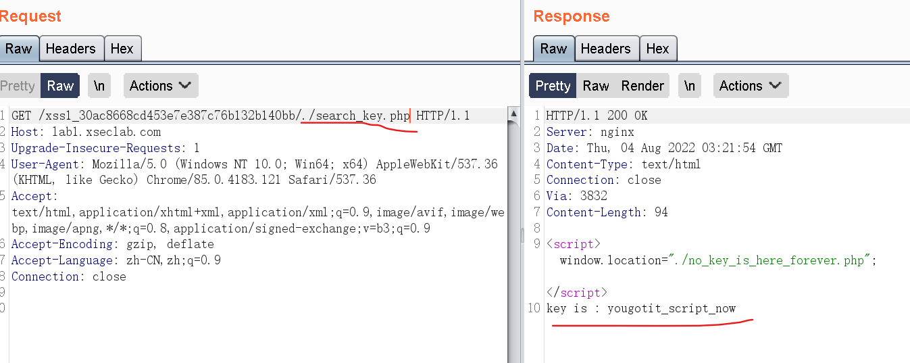Click the response Connection: close line
This screenshot has height=363, width=910.
pos(604,180)
